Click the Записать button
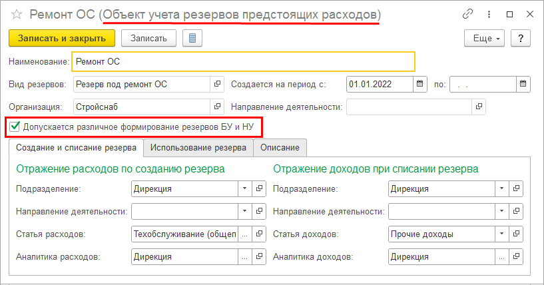544x285 pixels. tap(148, 38)
